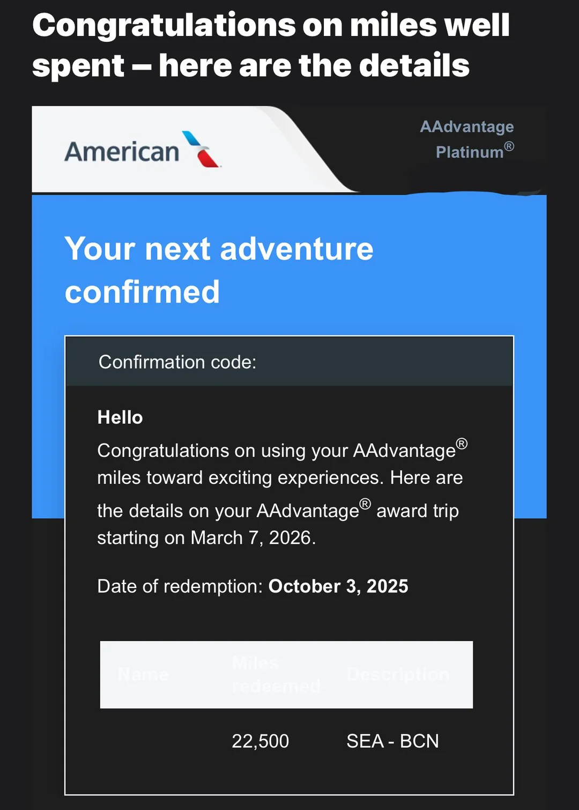Select the 22,500 miles redeemed value
579x810 pixels.
(x=260, y=741)
